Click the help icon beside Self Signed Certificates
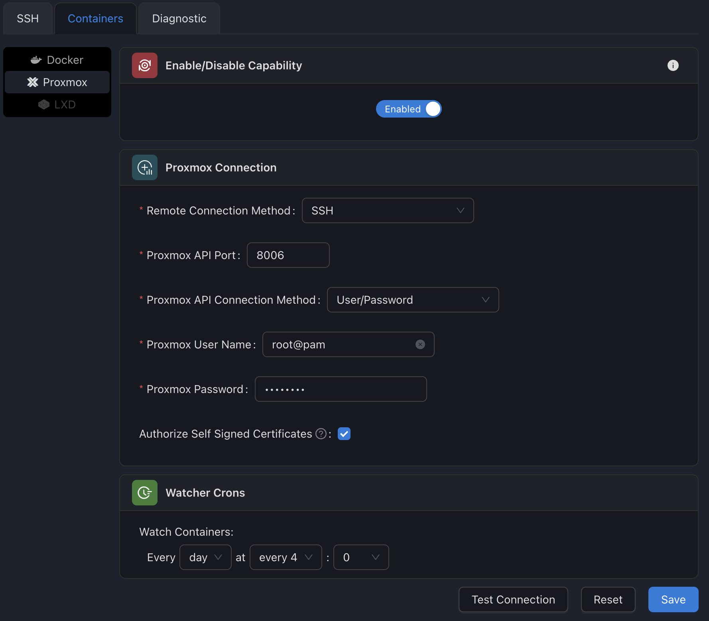The image size is (709, 621). point(321,434)
